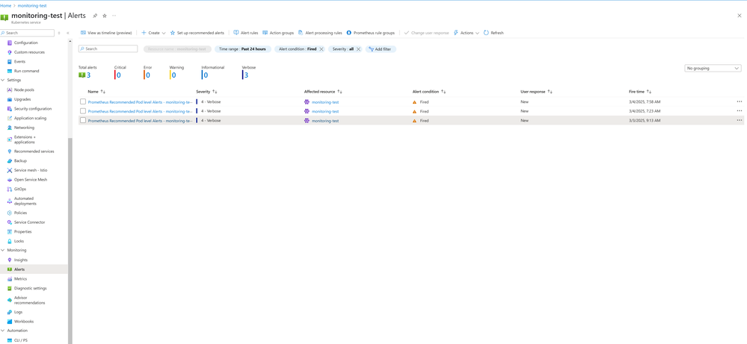
Task: Open the alert fired at 7:23 AM
Action: pyautogui.click(x=140, y=111)
